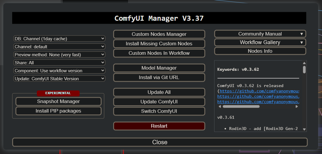Open the Channel default dropdown
The width and height of the screenshot is (322, 154).
(x=59, y=46)
